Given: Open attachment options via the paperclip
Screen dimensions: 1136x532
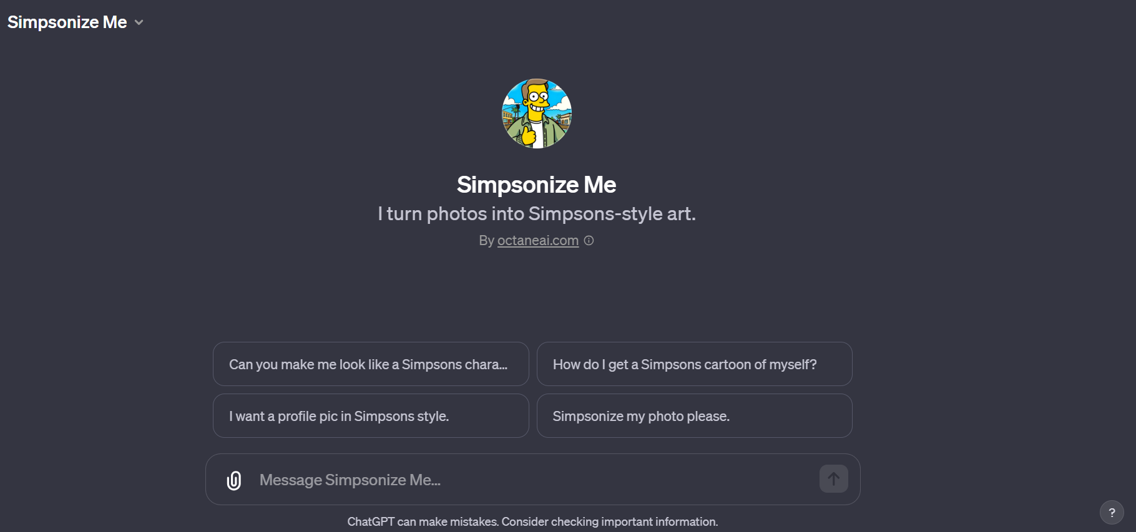Looking at the screenshot, I should [x=234, y=480].
